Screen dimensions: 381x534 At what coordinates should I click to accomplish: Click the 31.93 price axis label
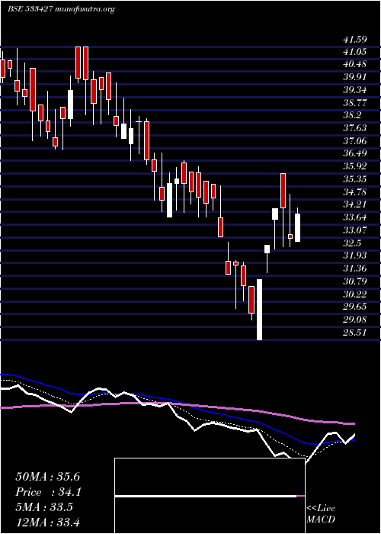point(355,256)
